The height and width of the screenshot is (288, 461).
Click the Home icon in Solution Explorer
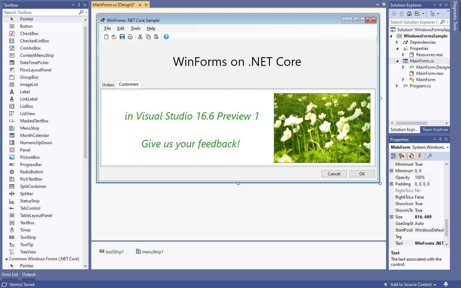pos(409,14)
